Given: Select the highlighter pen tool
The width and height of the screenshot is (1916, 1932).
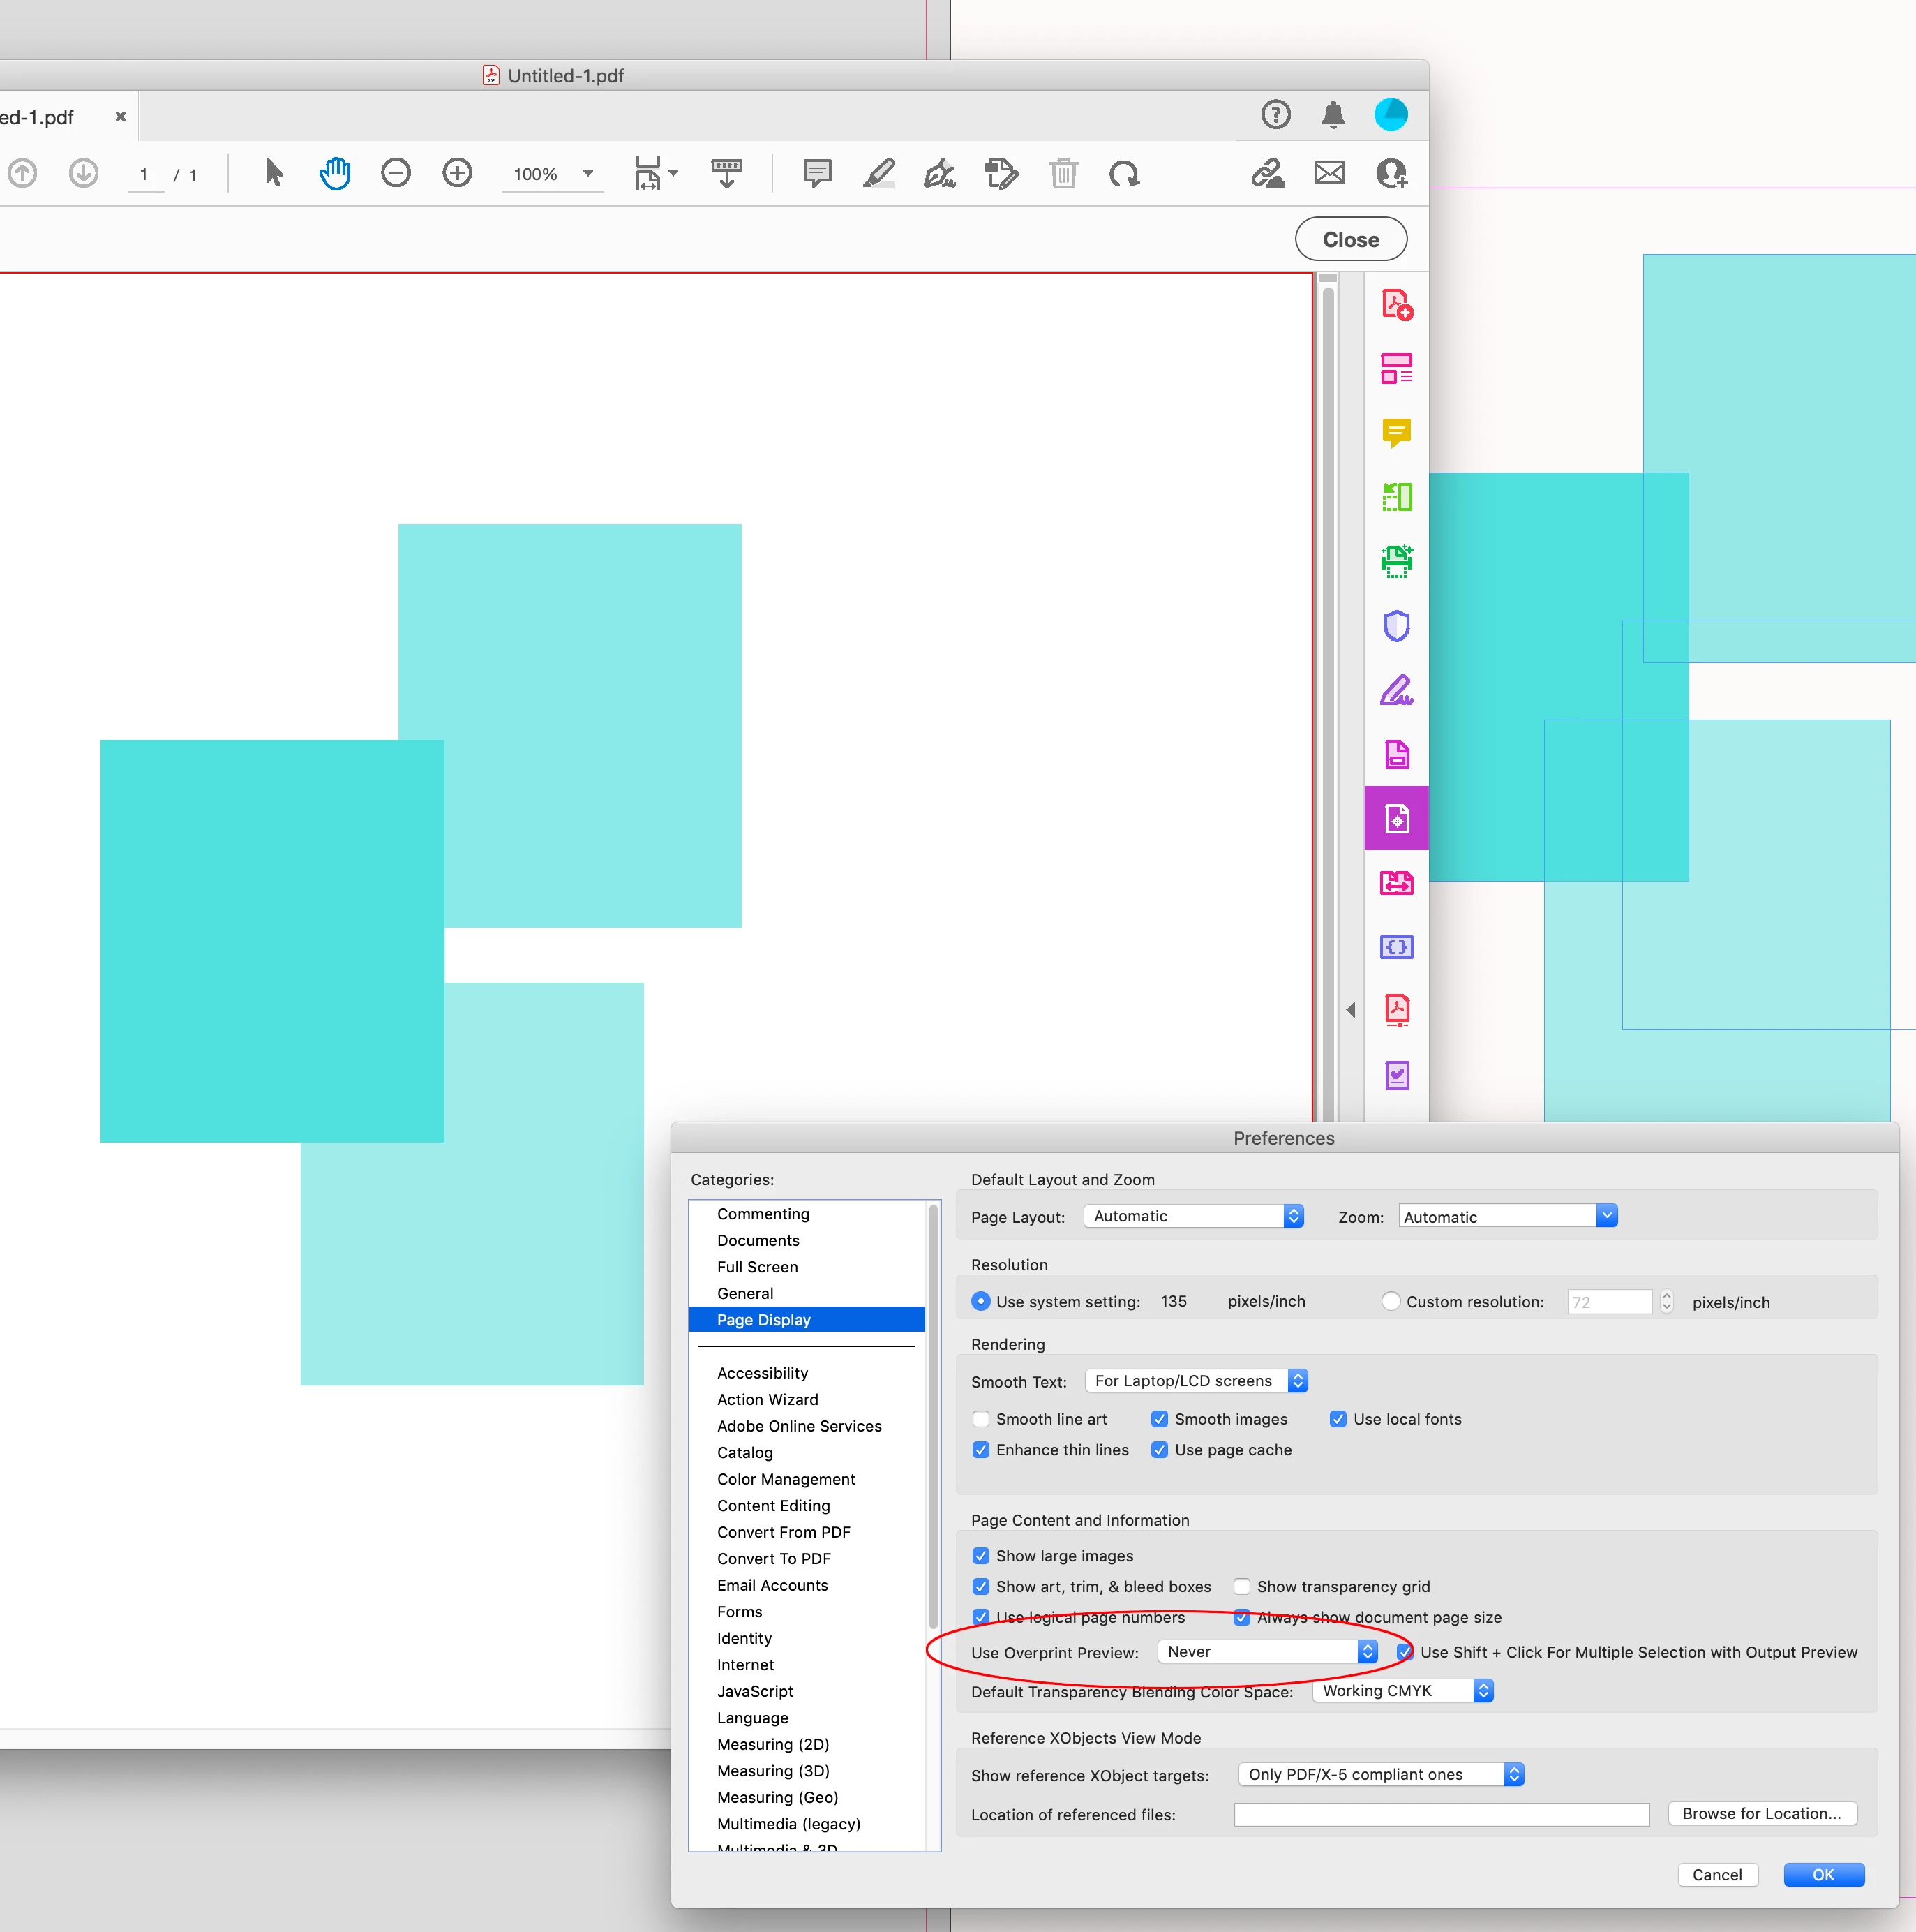Looking at the screenshot, I should 878,174.
